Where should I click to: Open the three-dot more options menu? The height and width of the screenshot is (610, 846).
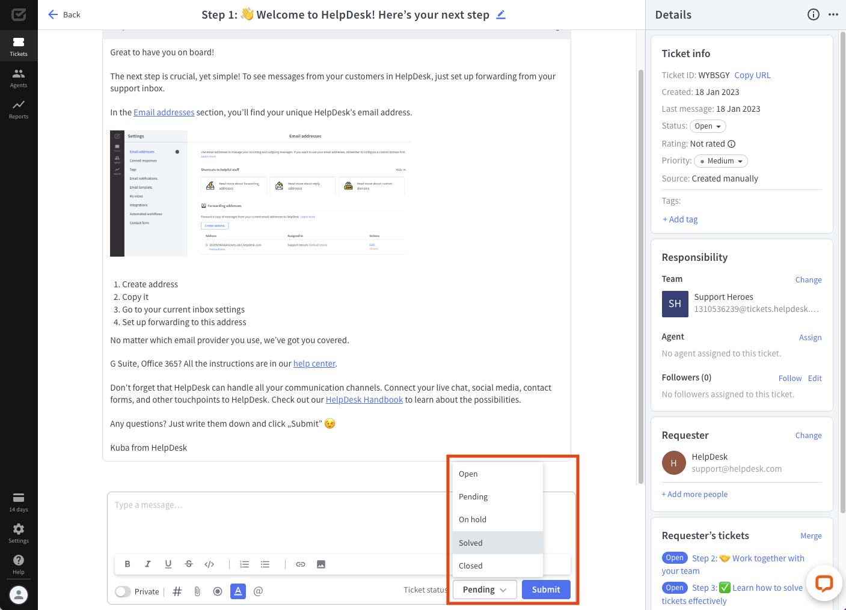pos(833,14)
